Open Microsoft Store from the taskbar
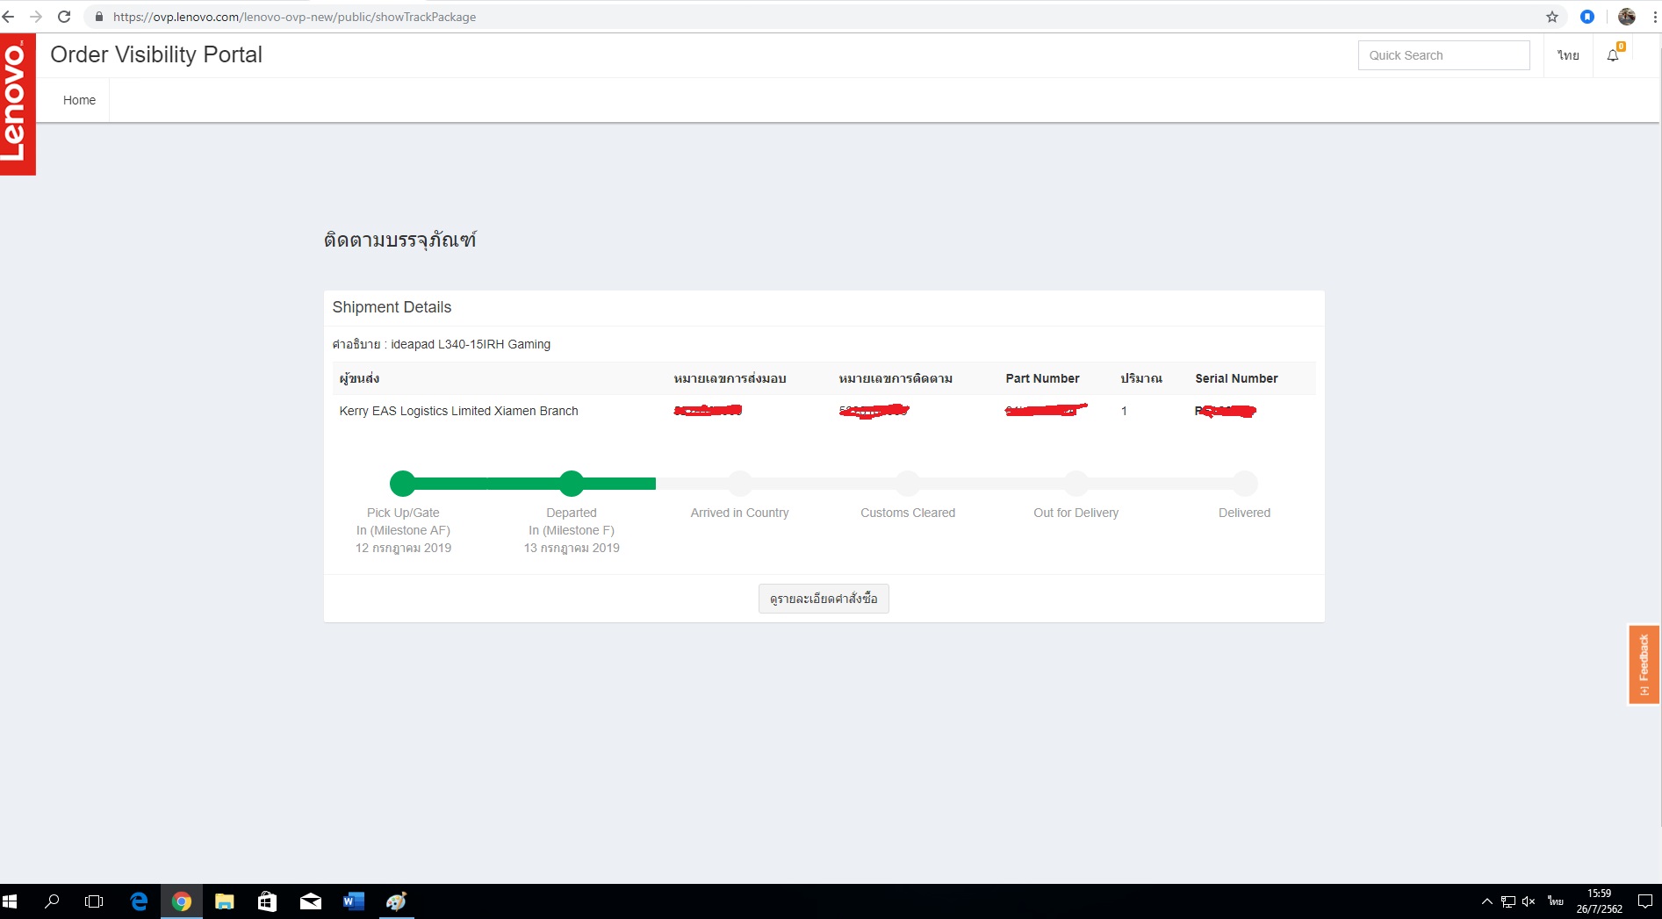The width and height of the screenshot is (1662, 919). [x=268, y=901]
